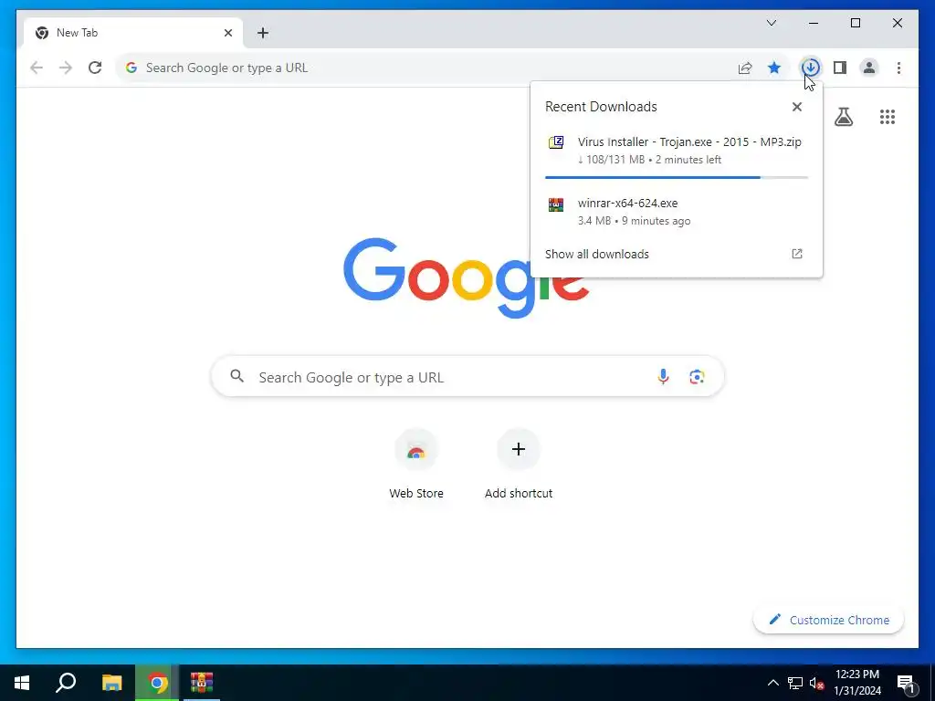Screen dimensions: 935x701
Task: Open the Chrome Labs flask icon
Action: pyautogui.click(x=843, y=117)
